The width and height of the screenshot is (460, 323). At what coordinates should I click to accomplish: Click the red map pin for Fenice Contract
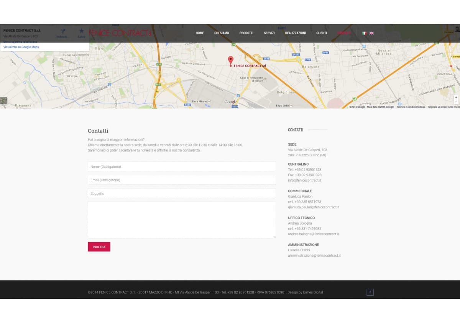pos(230,61)
